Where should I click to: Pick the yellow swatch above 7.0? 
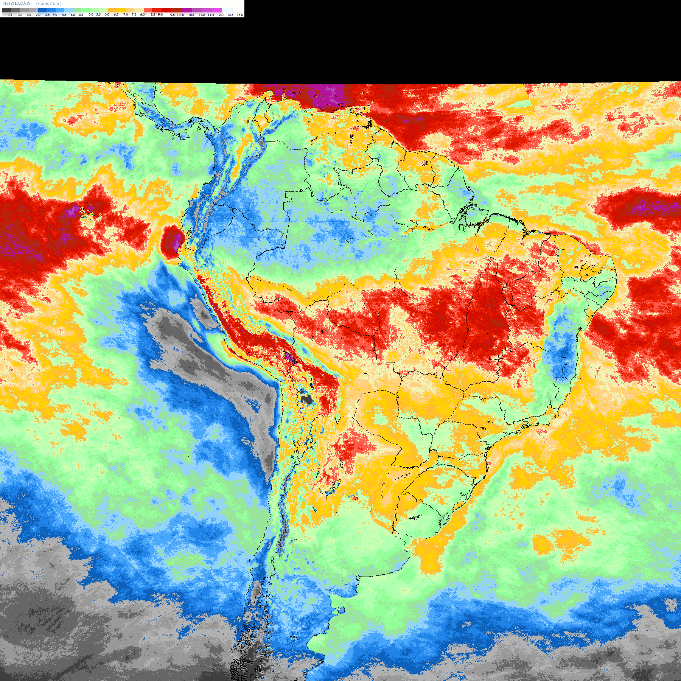pos(121,10)
